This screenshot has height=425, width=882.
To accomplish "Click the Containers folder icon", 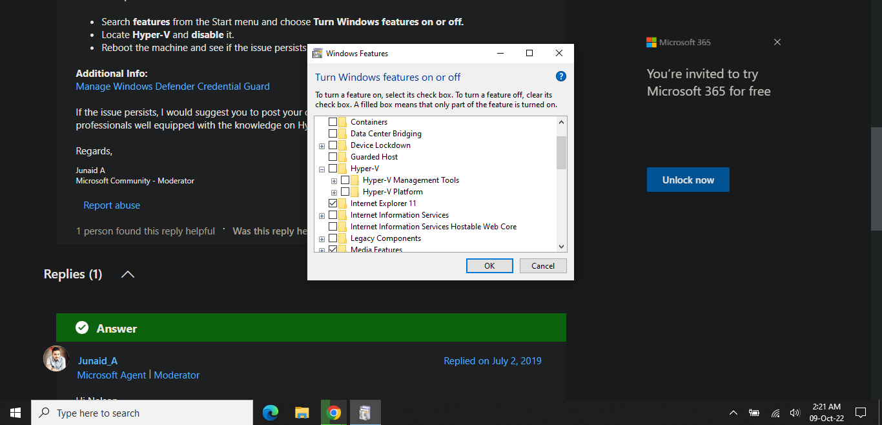I will (343, 122).
